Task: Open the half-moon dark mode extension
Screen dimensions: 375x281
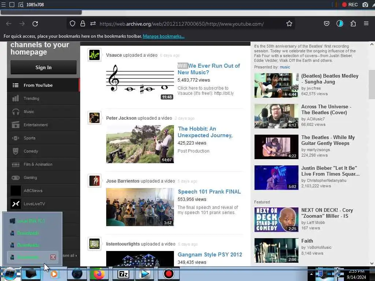Action: click(339, 23)
